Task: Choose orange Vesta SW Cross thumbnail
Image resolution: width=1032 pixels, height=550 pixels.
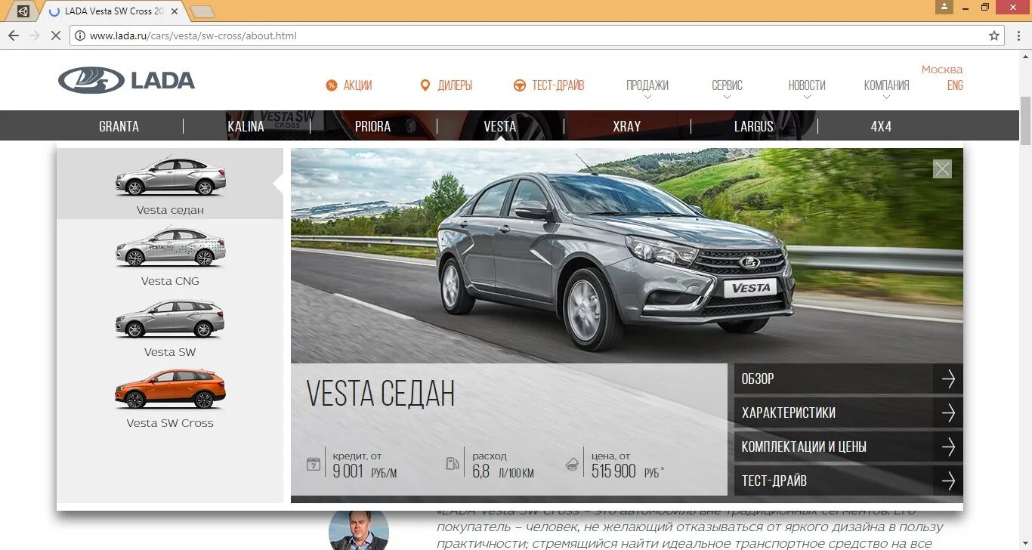Action: point(170,397)
